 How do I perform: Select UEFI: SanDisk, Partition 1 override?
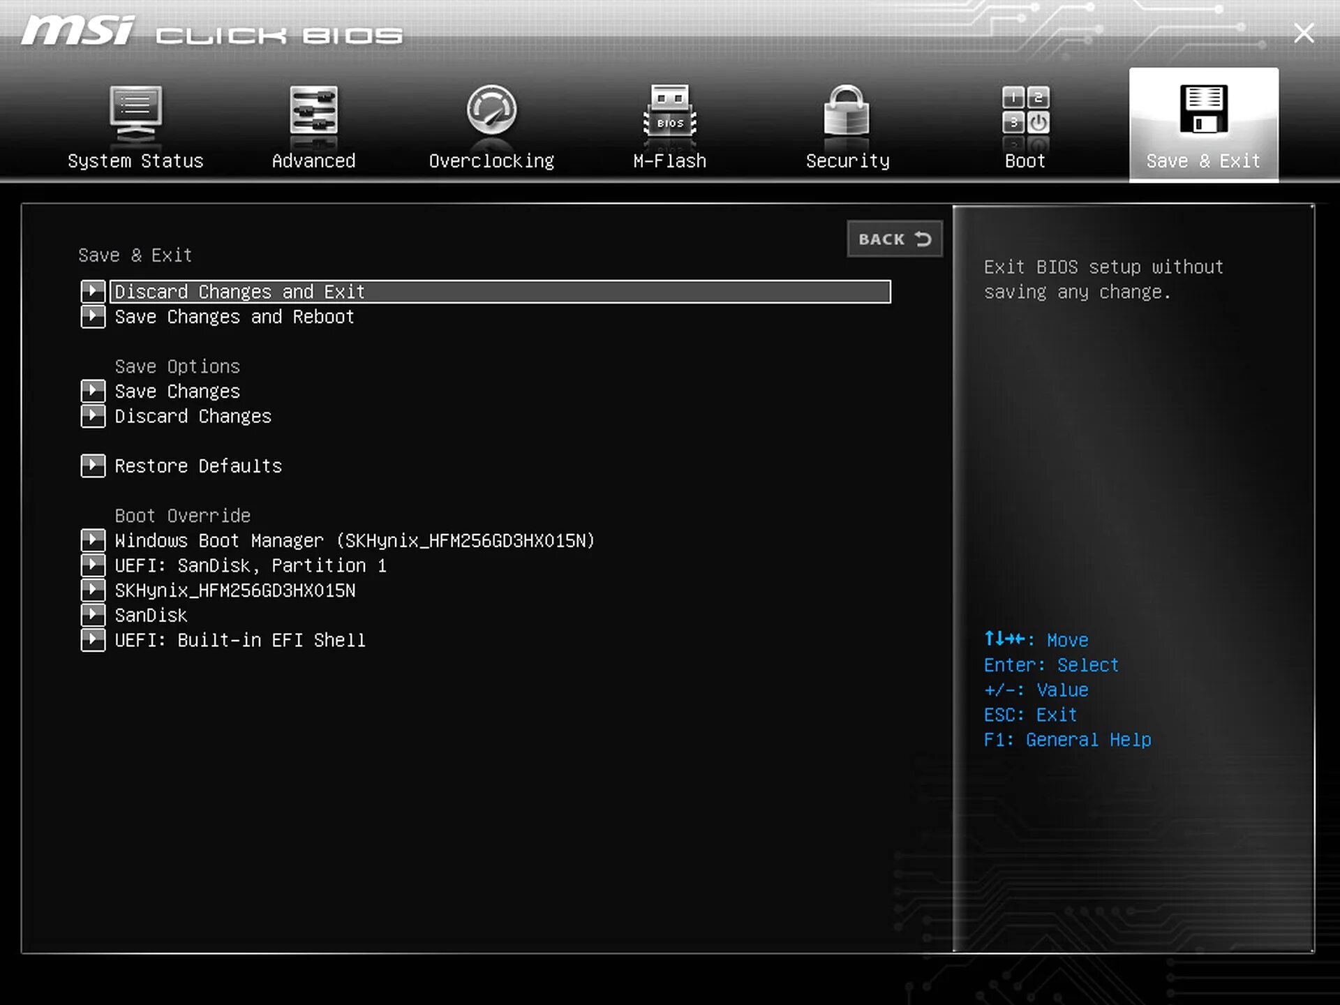[251, 566]
